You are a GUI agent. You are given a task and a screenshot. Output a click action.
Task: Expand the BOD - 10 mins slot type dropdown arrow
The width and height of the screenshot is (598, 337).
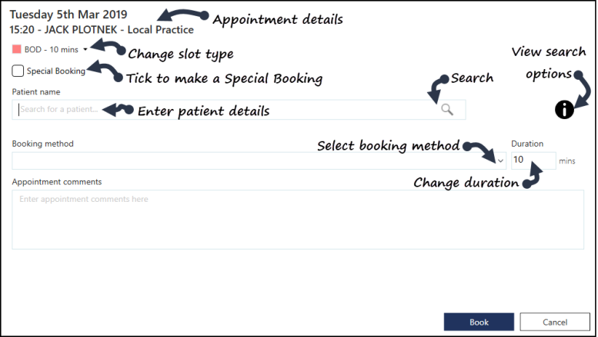point(85,49)
